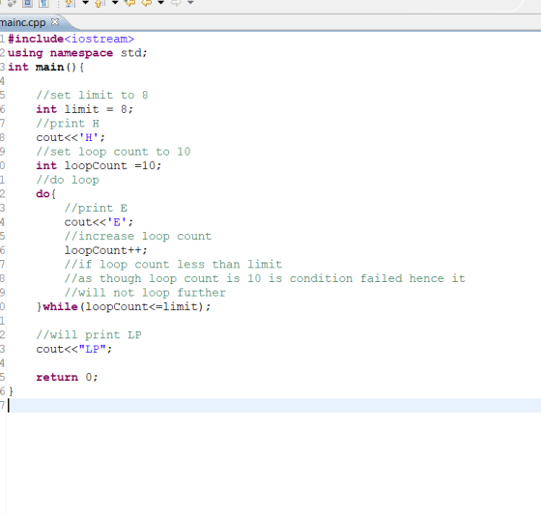Viewport: 541px width, 514px height.
Task: Click the Back navigation yellow arrow
Action: click(x=147, y=3)
